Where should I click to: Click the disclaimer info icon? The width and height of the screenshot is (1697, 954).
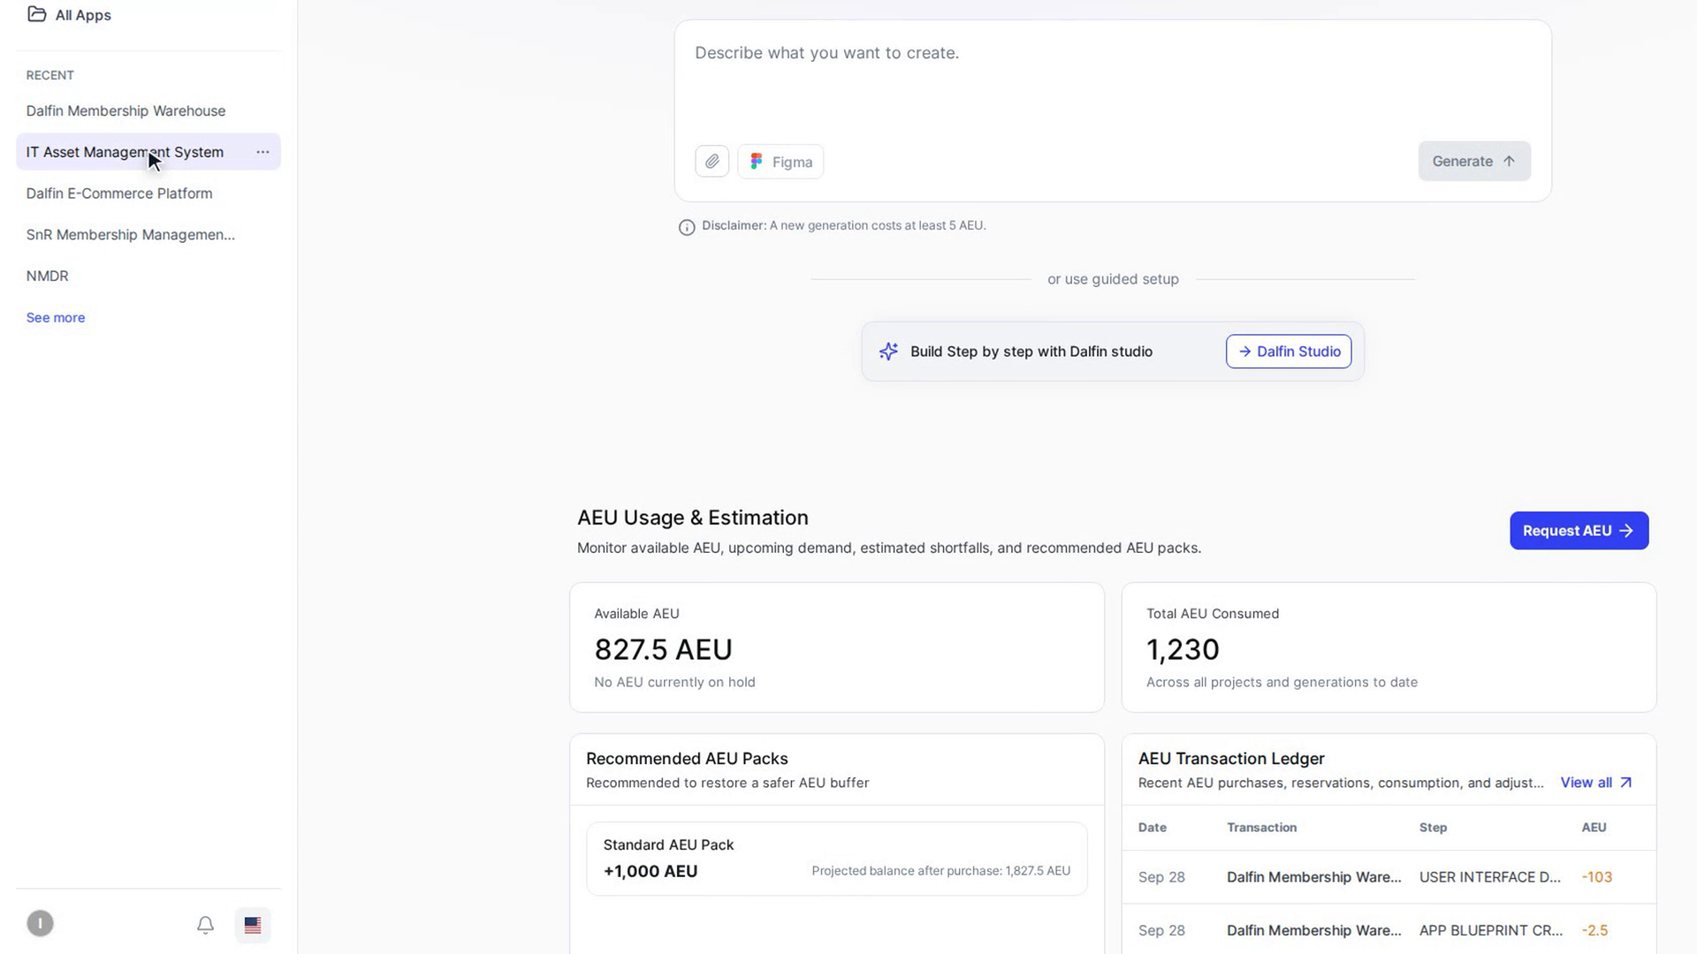pos(687,227)
